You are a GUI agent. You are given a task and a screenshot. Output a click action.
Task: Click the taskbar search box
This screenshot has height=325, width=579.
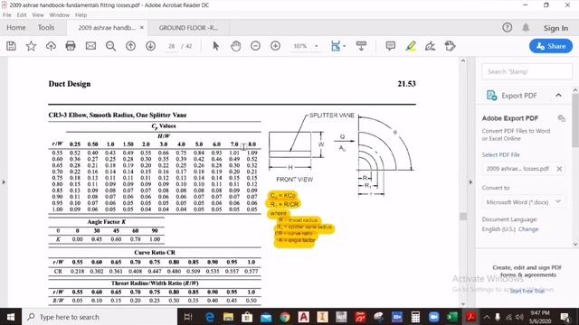tap(100, 317)
